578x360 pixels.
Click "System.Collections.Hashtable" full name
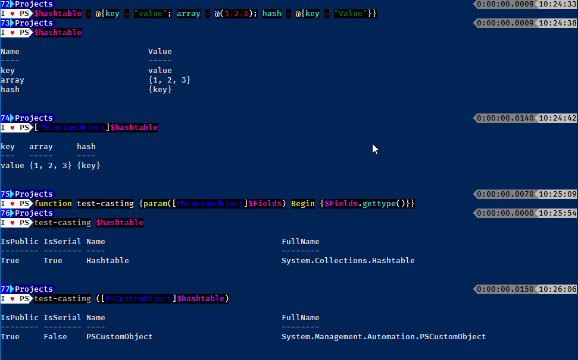coord(348,260)
